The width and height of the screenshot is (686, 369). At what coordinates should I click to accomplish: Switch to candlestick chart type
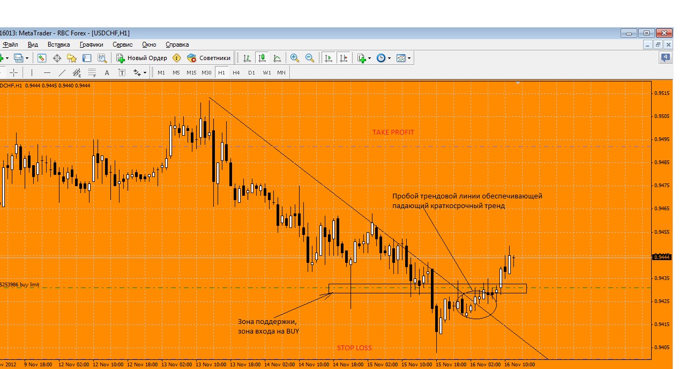[262, 58]
